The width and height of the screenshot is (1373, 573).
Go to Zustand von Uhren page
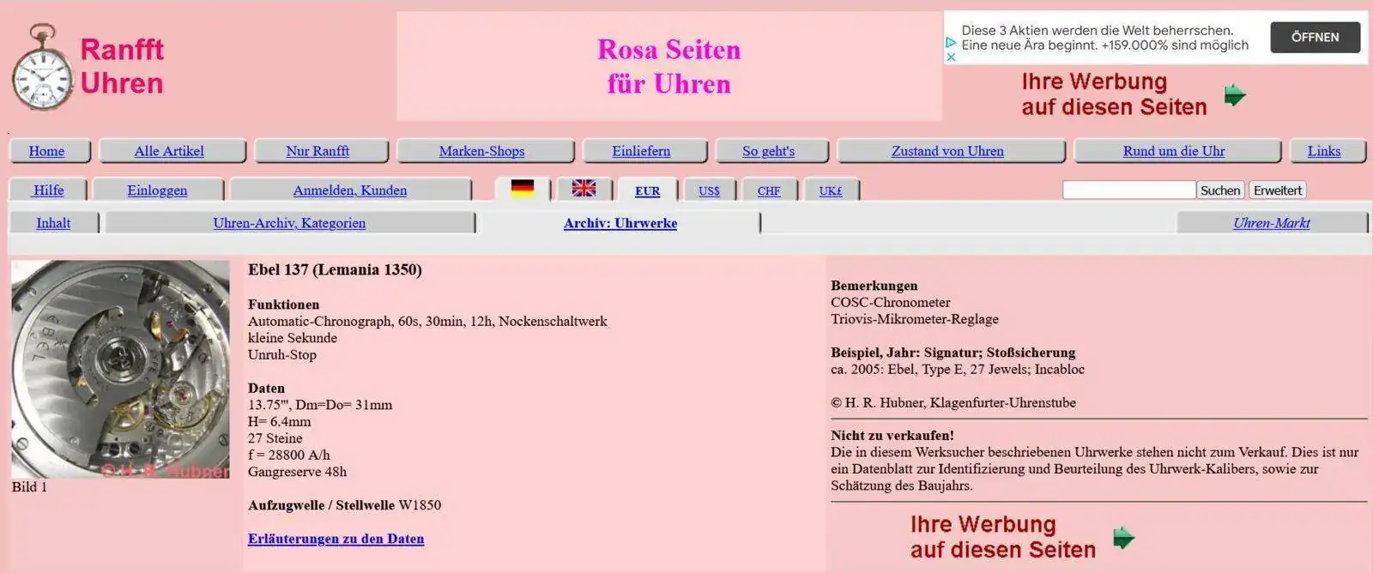947,151
